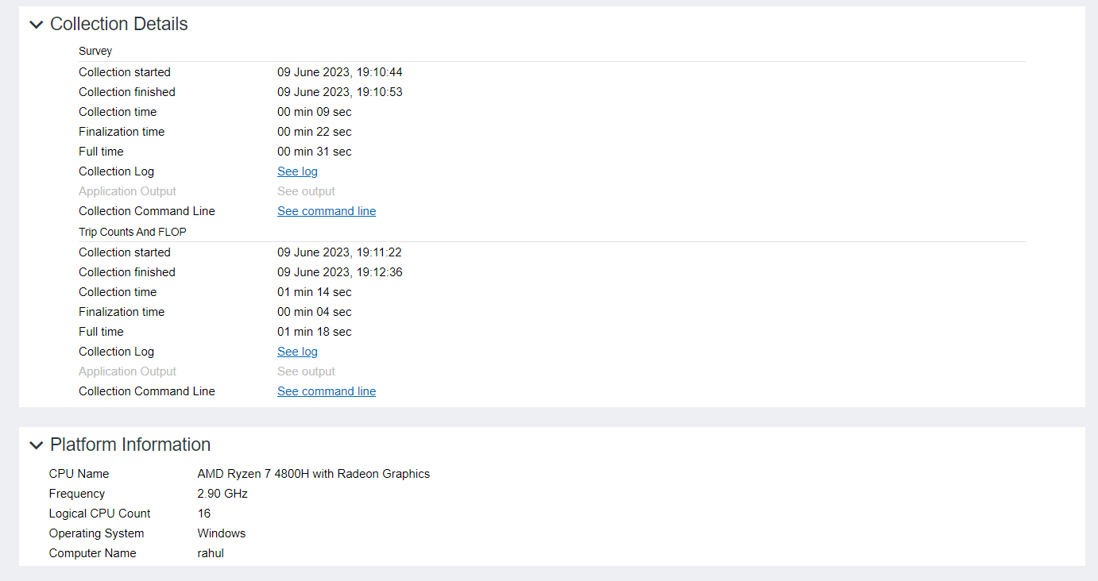Screen dimensions: 1098x581
Task: Click the Finalization time row under Trip Counts
Action: click(122, 311)
